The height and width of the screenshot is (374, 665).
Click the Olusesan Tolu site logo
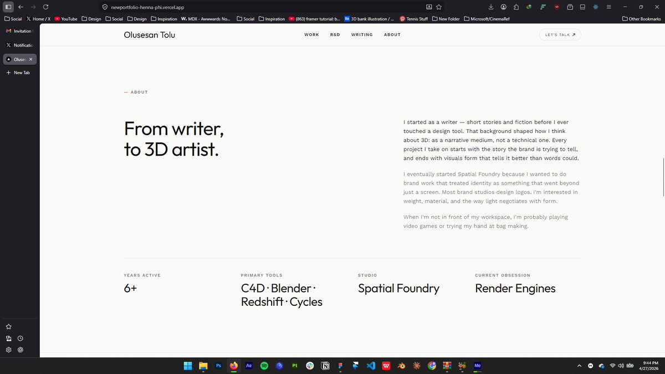150,35
